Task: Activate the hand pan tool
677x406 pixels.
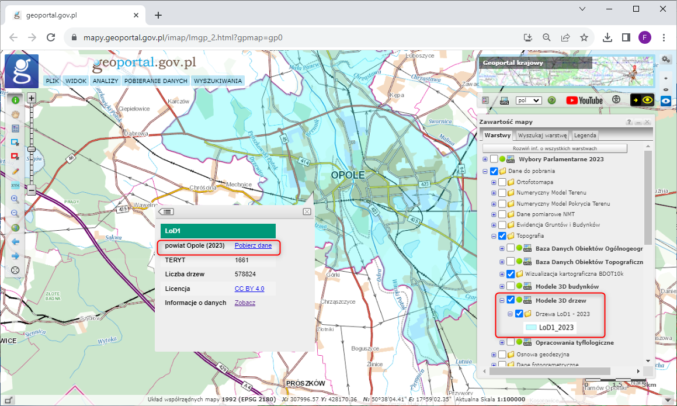Action: point(15,114)
